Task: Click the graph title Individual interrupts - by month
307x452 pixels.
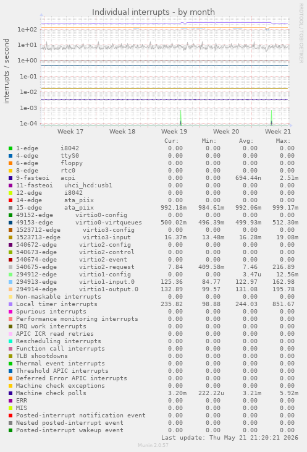Action: point(153,12)
